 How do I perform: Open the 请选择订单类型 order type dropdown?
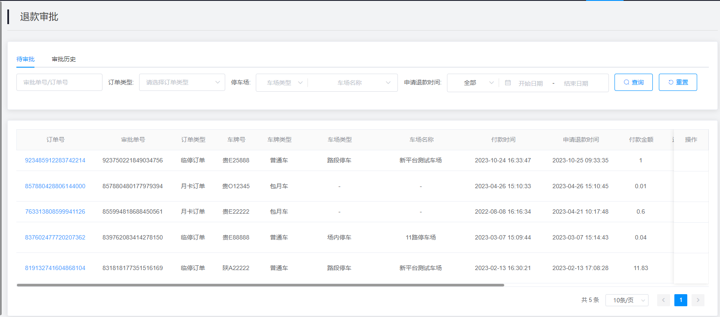click(182, 82)
